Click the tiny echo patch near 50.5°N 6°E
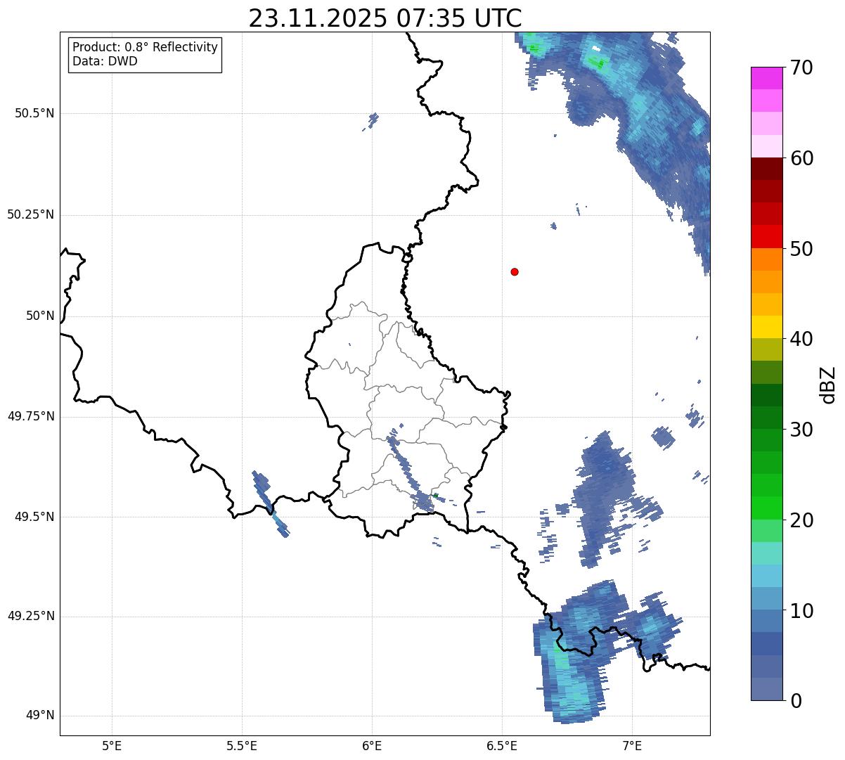The image size is (845, 760). coord(371,121)
